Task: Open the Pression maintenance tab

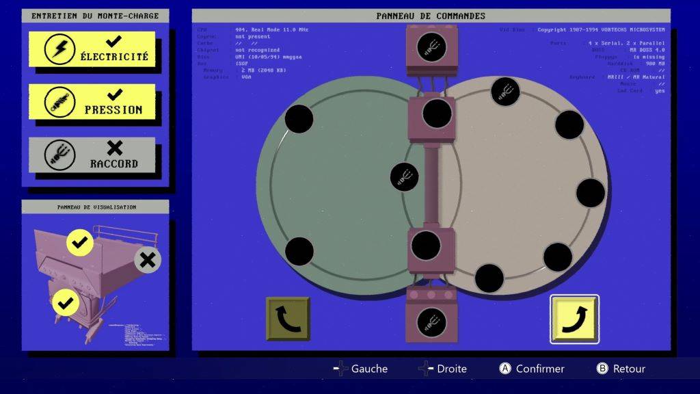Action: pos(92,102)
